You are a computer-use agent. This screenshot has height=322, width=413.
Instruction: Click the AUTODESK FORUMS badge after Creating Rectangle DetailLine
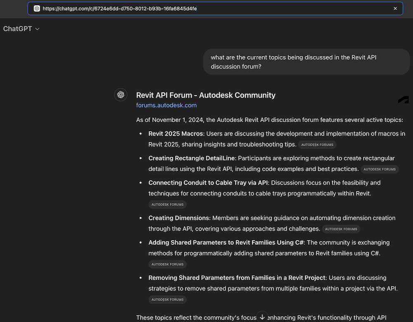click(380, 169)
